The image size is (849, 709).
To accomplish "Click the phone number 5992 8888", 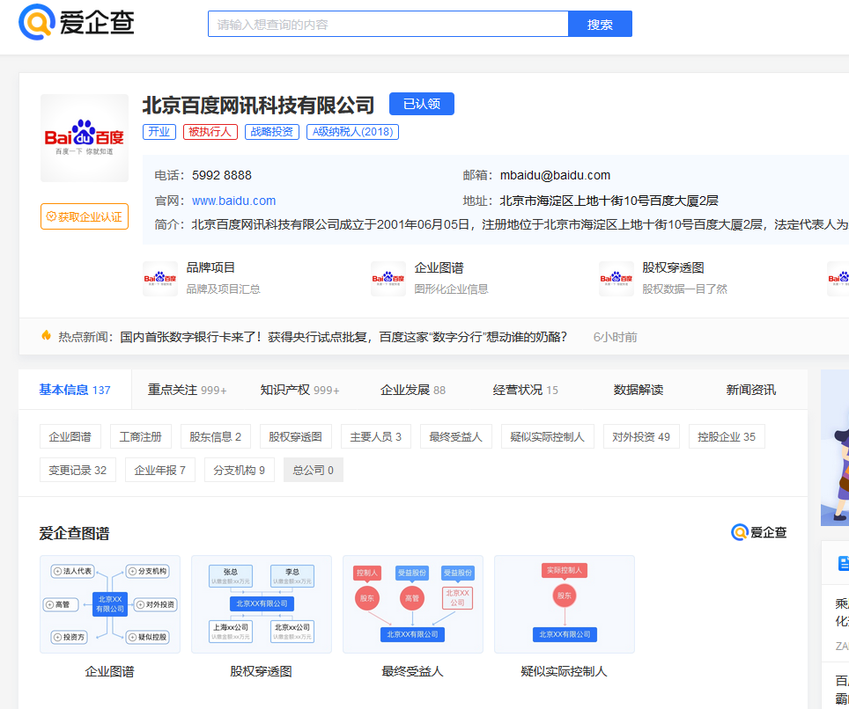I will [x=221, y=175].
